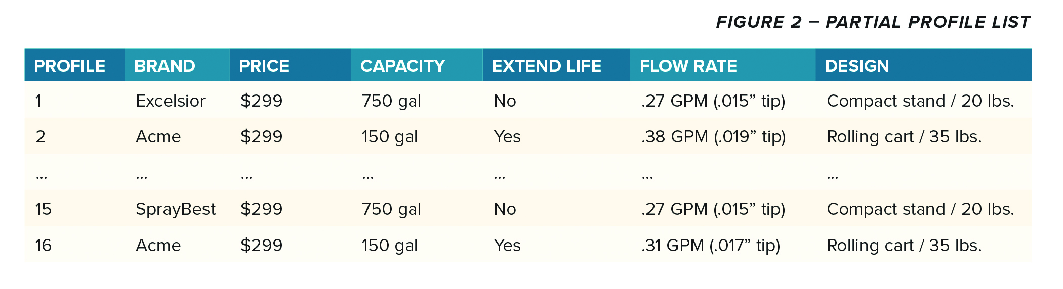Click the Figure 2 Partial Profile List title
Image resolution: width=1063 pixels, height=289 pixels.
click(x=873, y=22)
